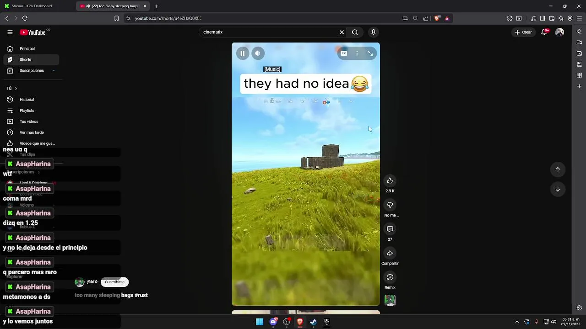The height and width of the screenshot is (329, 586).
Task: Dislike the Short using thumbs-down
Action: (x=390, y=205)
